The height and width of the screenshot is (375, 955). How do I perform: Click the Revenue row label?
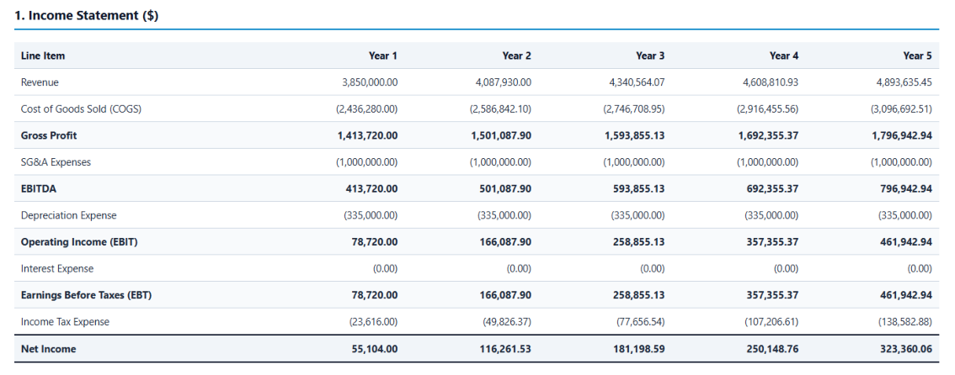(x=40, y=82)
